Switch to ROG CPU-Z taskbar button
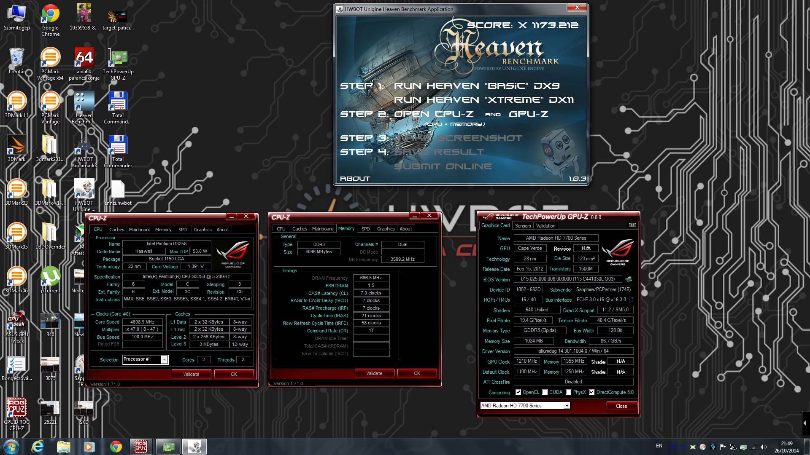This screenshot has height=455, width=810. pos(141,447)
